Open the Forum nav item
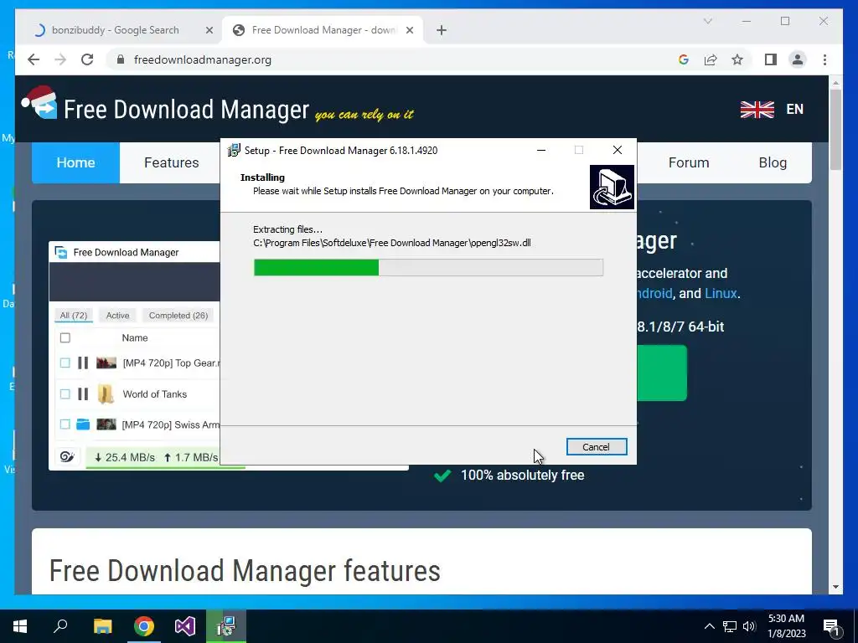Screen dimensions: 858x643 pos(689,163)
